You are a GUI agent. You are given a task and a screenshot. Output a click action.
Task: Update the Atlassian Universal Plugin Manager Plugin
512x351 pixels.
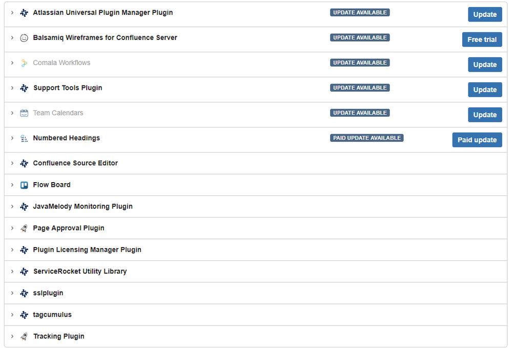click(485, 14)
